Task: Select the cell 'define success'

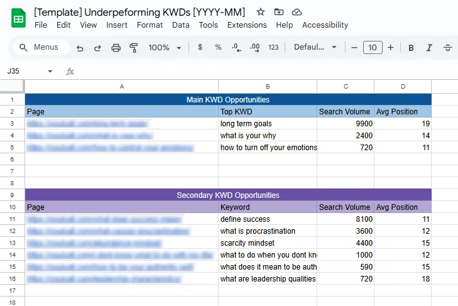Action: pos(268,219)
